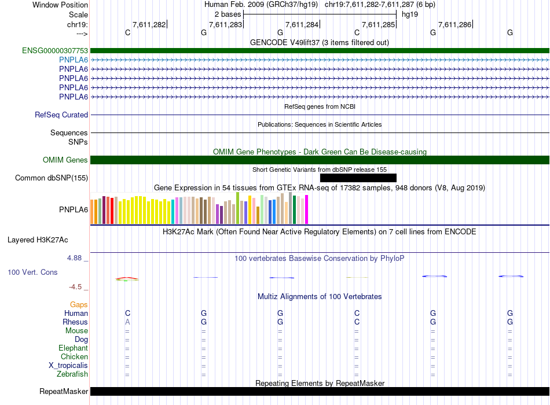550x405 pixels.
Task: Click 'Repeating Elements by RepeatMasker' title
Action: (320, 383)
